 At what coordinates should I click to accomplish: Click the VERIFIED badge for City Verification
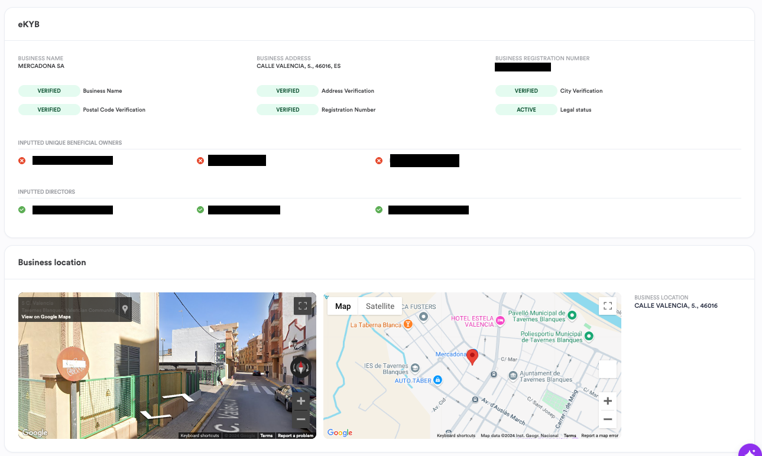tap(526, 91)
